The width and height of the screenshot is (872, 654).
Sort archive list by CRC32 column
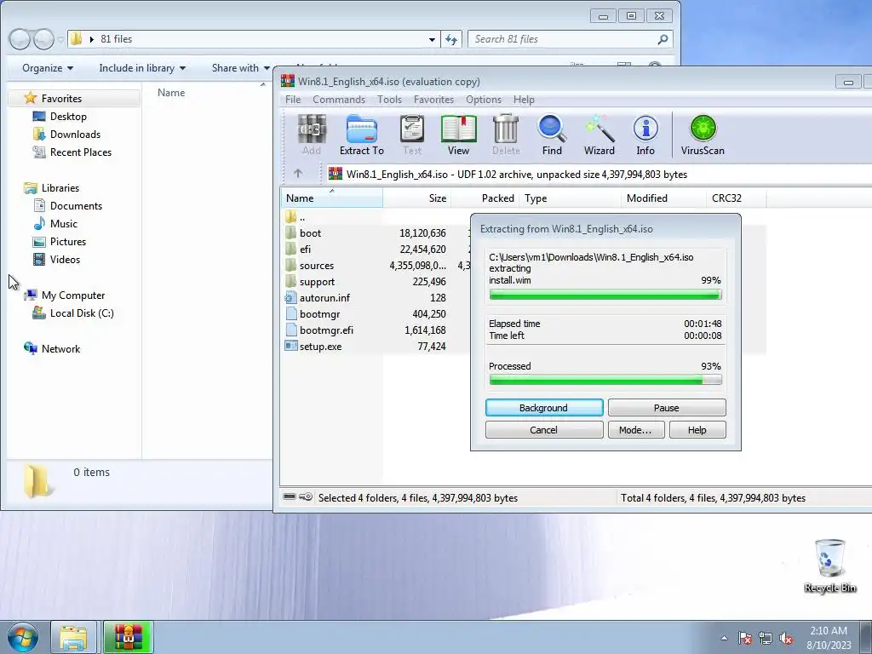click(x=736, y=198)
